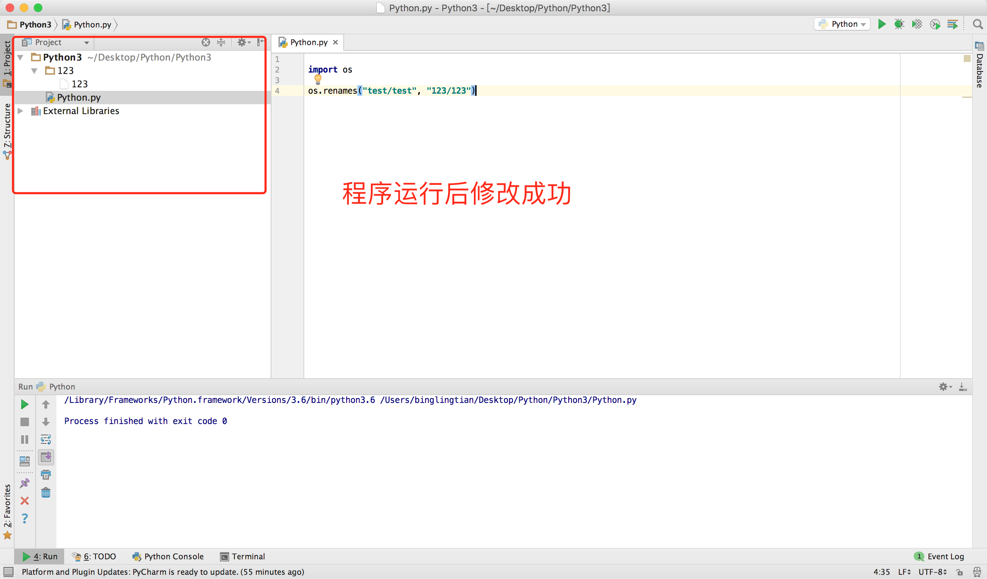The height and width of the screenshot is (579, 987).
Task: Click the yellow inspection indicator in editor gutter
Action: [967, 58]
